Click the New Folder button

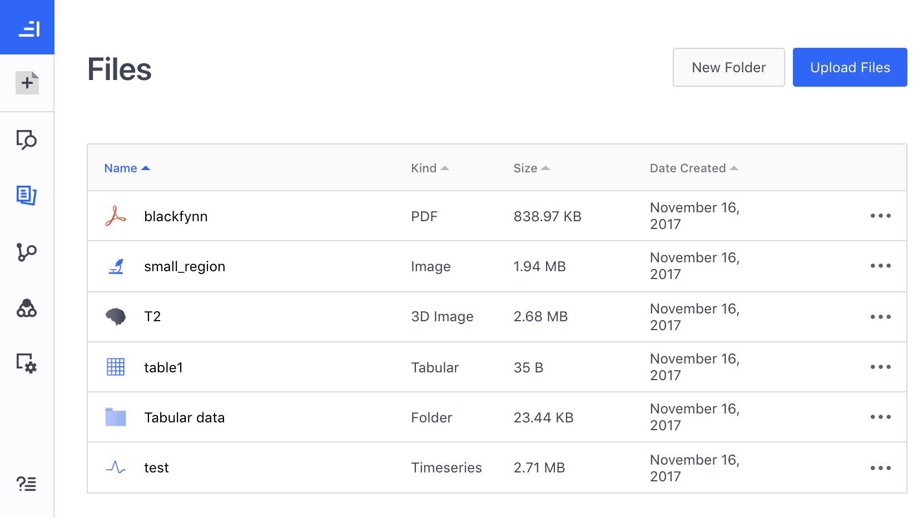(728, 67)
